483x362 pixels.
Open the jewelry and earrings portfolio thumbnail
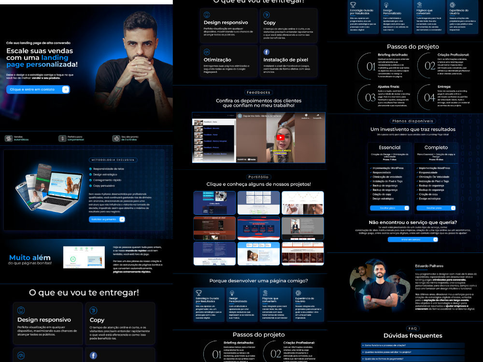(303, 203)
